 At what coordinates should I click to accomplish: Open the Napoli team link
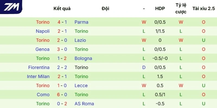(x=43, y=31)
